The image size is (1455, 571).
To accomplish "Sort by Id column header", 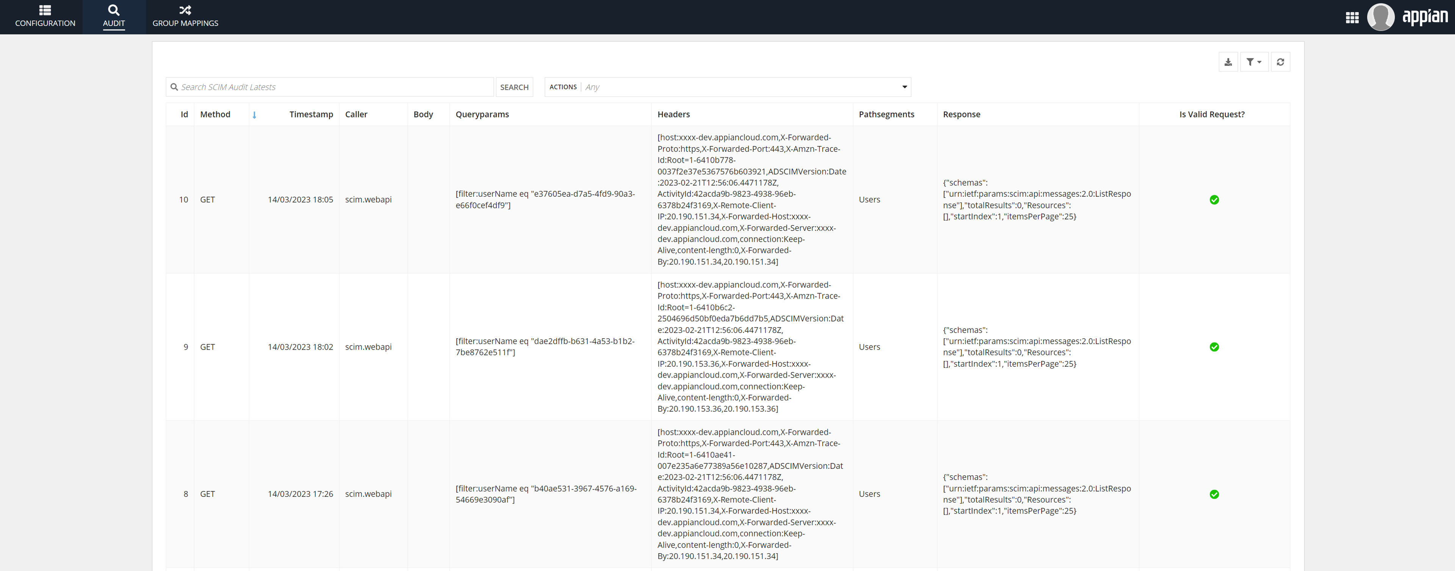I will (x=184, y=114).
